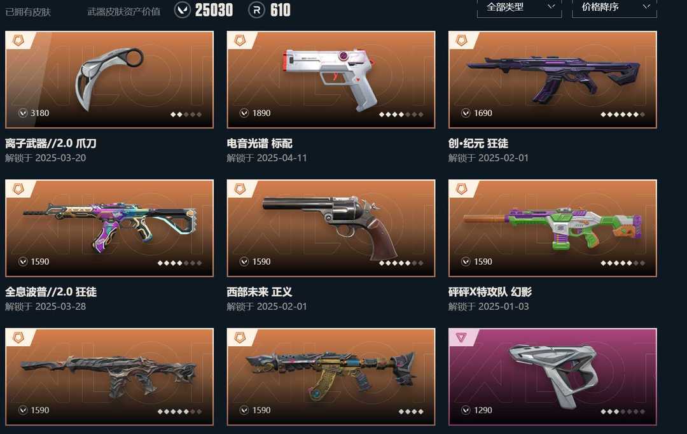Click the Radianite icon beside 610

[x=257, y=10]
